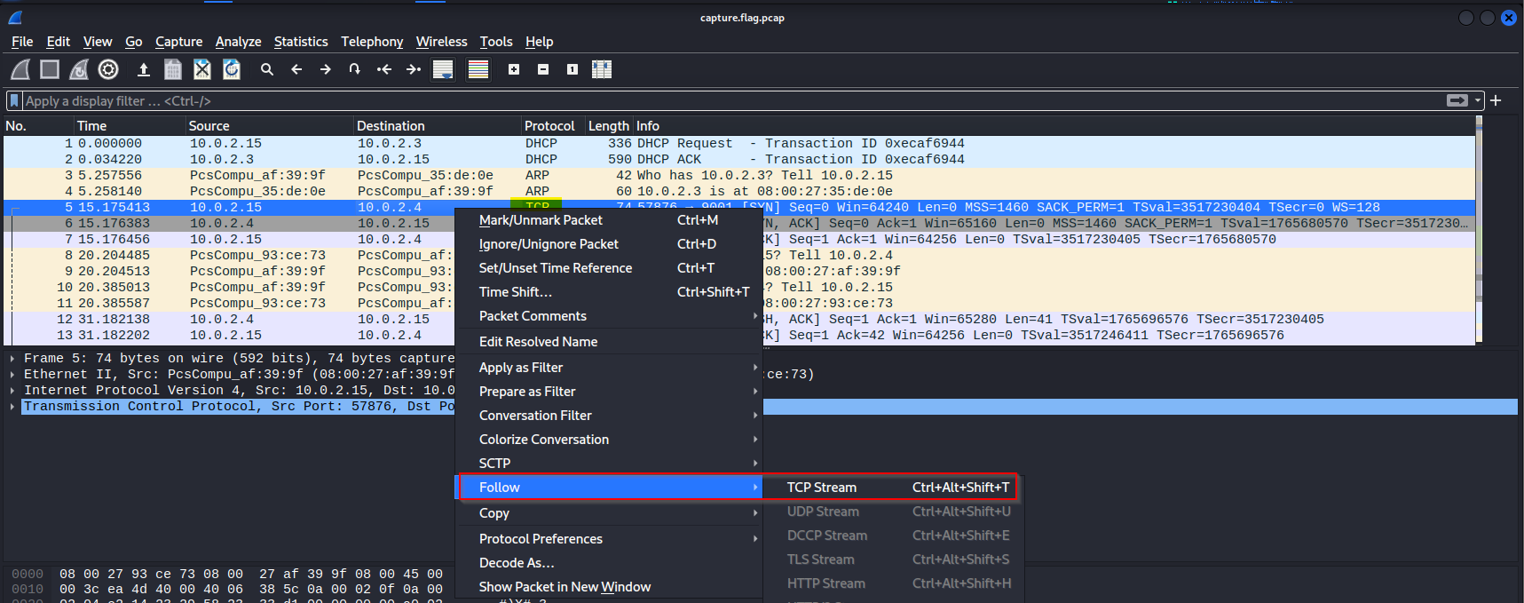Open the Wireless menu
Image resolution: width=1524 pixels, height=603 pixels.
click(x=441, y=42)
